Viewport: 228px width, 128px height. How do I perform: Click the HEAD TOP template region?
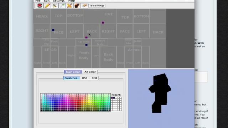point(58,16)
